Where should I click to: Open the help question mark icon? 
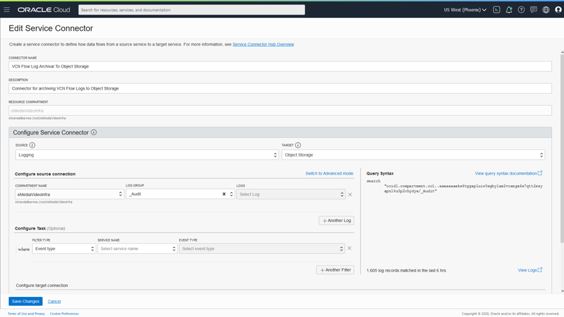click(521, 10)
